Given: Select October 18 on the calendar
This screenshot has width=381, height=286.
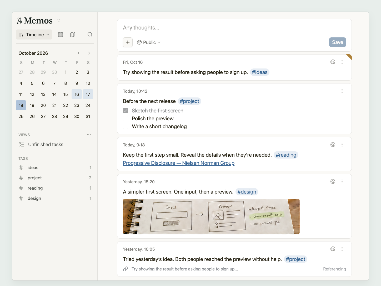Looking at the screenshot, I should tap(21, 105).
